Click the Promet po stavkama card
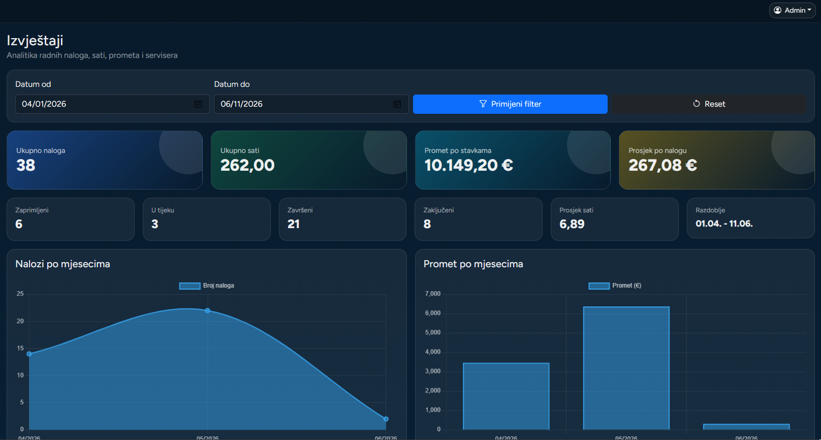The width and height of the screenshot is (821, 440). [x=513, y=160]
